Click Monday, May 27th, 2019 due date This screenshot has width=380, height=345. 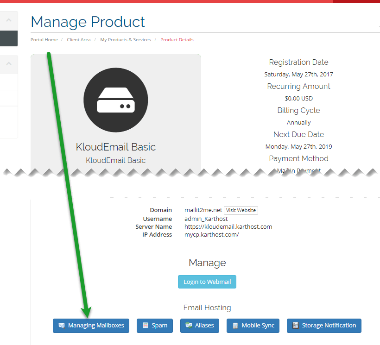click(x=298, y=146)
